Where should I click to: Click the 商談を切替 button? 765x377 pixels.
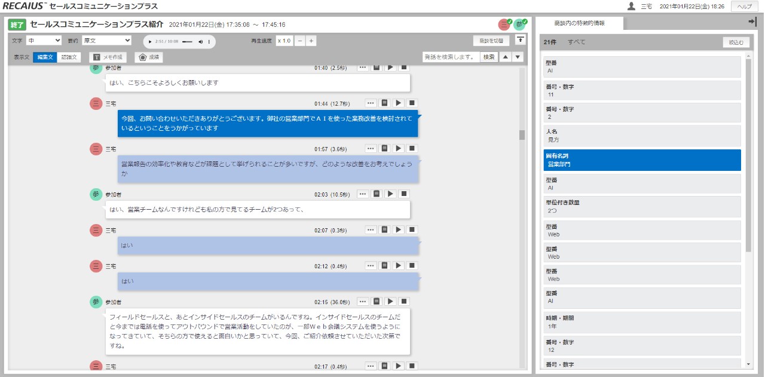pos(491,41)
